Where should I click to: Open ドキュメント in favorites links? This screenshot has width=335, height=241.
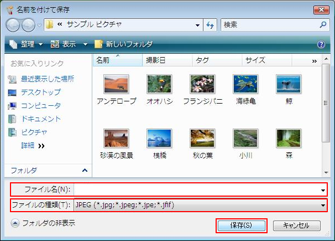pyautogui.click(x=40, y=119)
